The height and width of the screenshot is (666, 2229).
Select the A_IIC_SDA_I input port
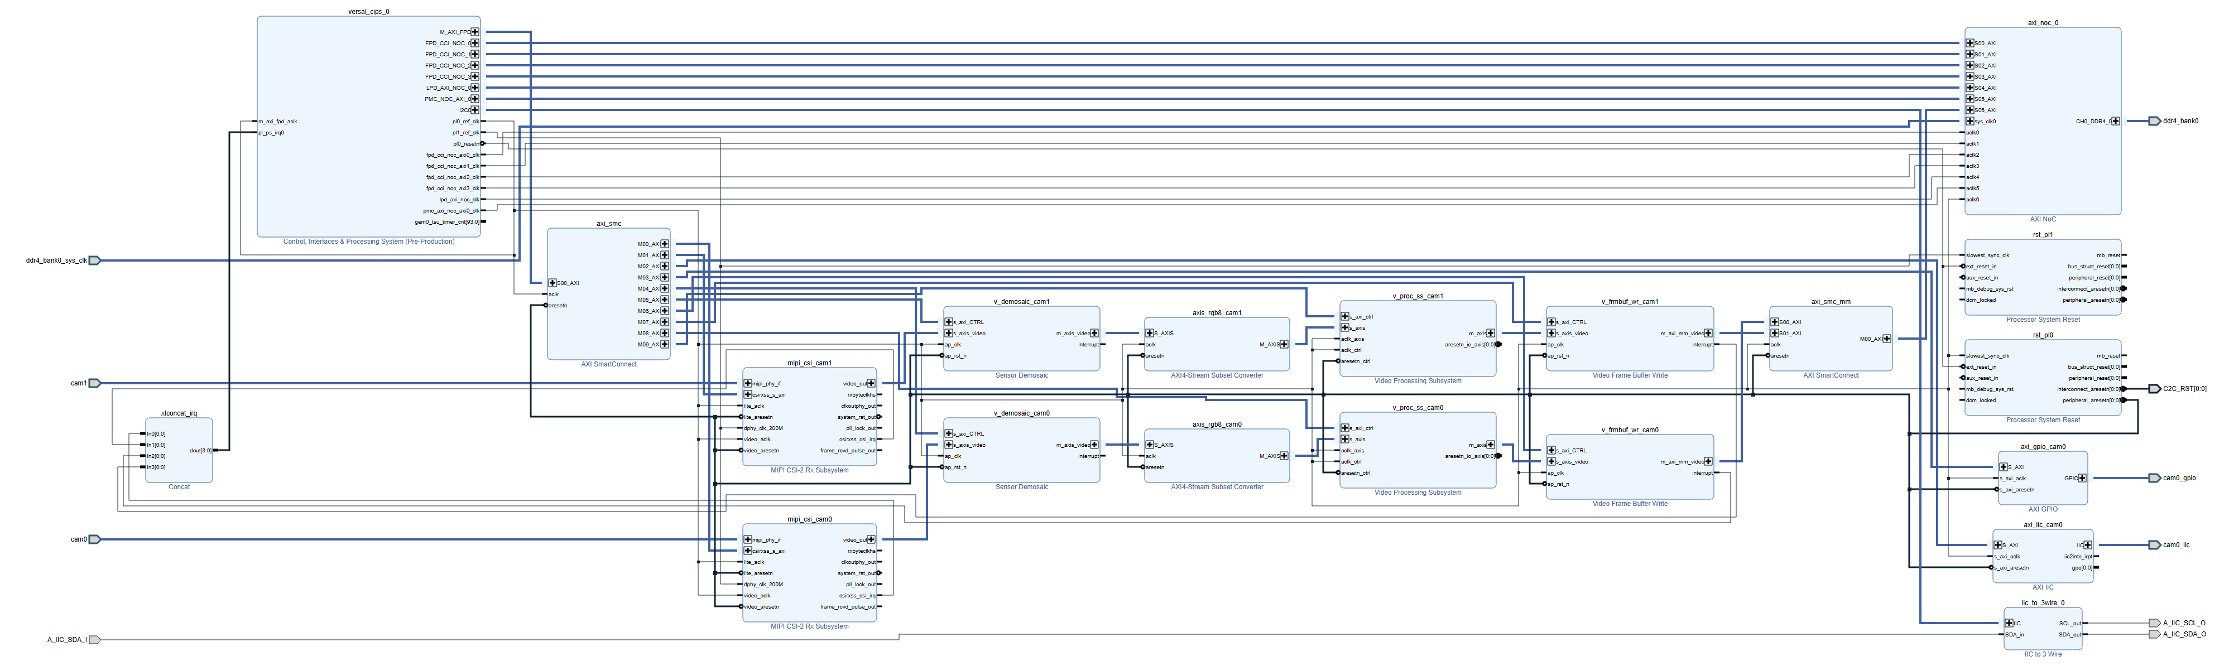pyautogui.click(x=95, y=640)
